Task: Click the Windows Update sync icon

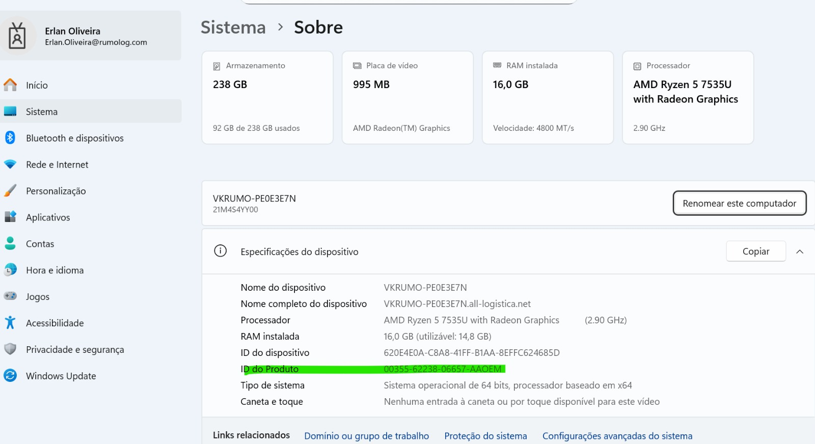Action: [10, 376]
